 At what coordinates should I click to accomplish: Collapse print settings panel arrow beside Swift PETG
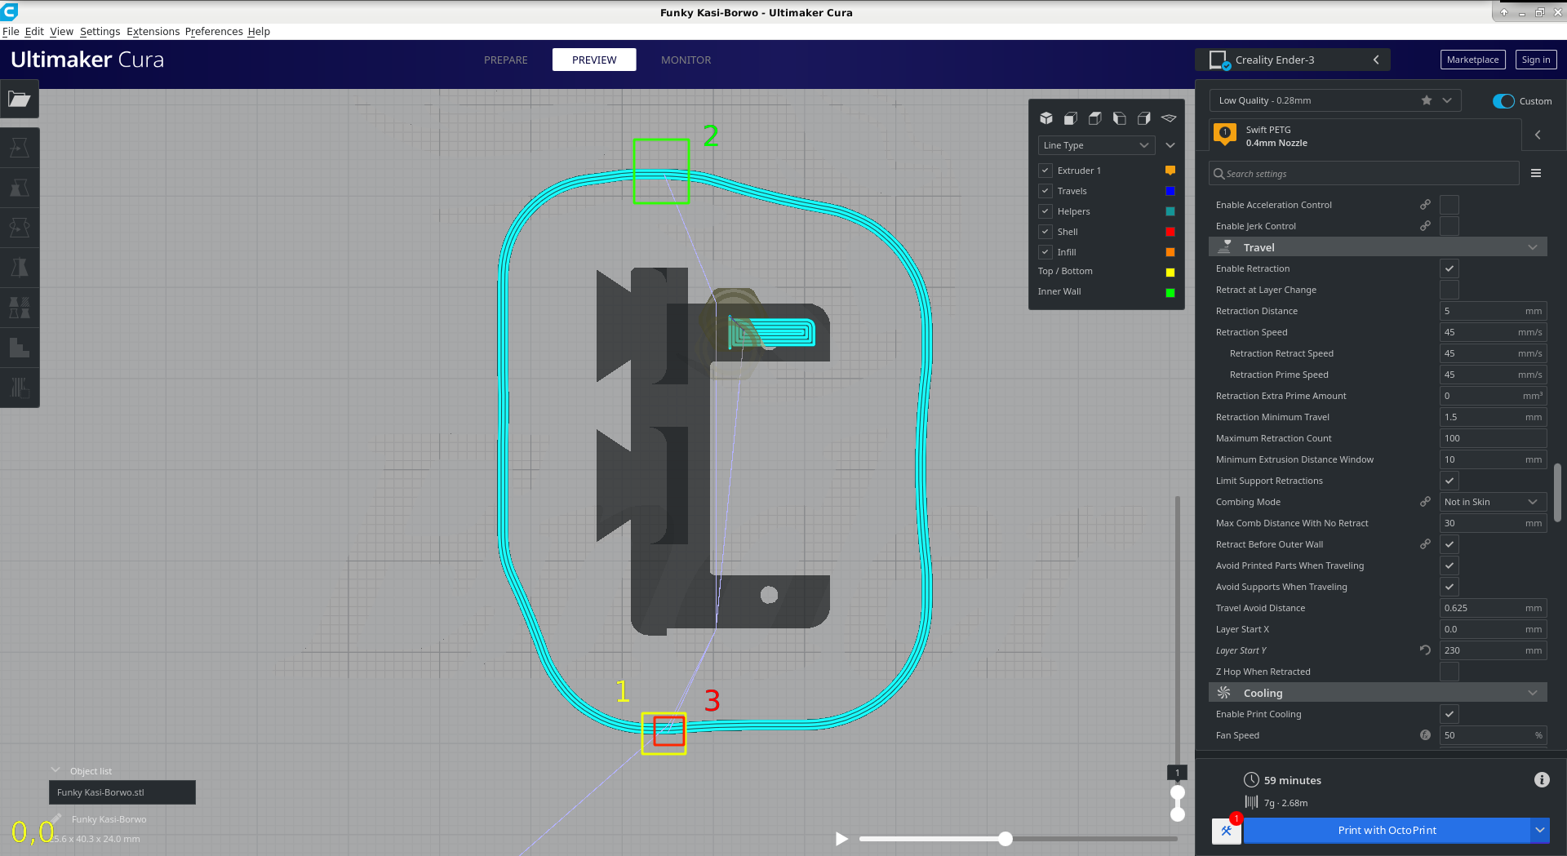pyautogui.click(x=1538, y=135)
